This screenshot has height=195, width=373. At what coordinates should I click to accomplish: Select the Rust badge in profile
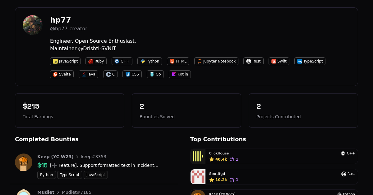point(253,61)
